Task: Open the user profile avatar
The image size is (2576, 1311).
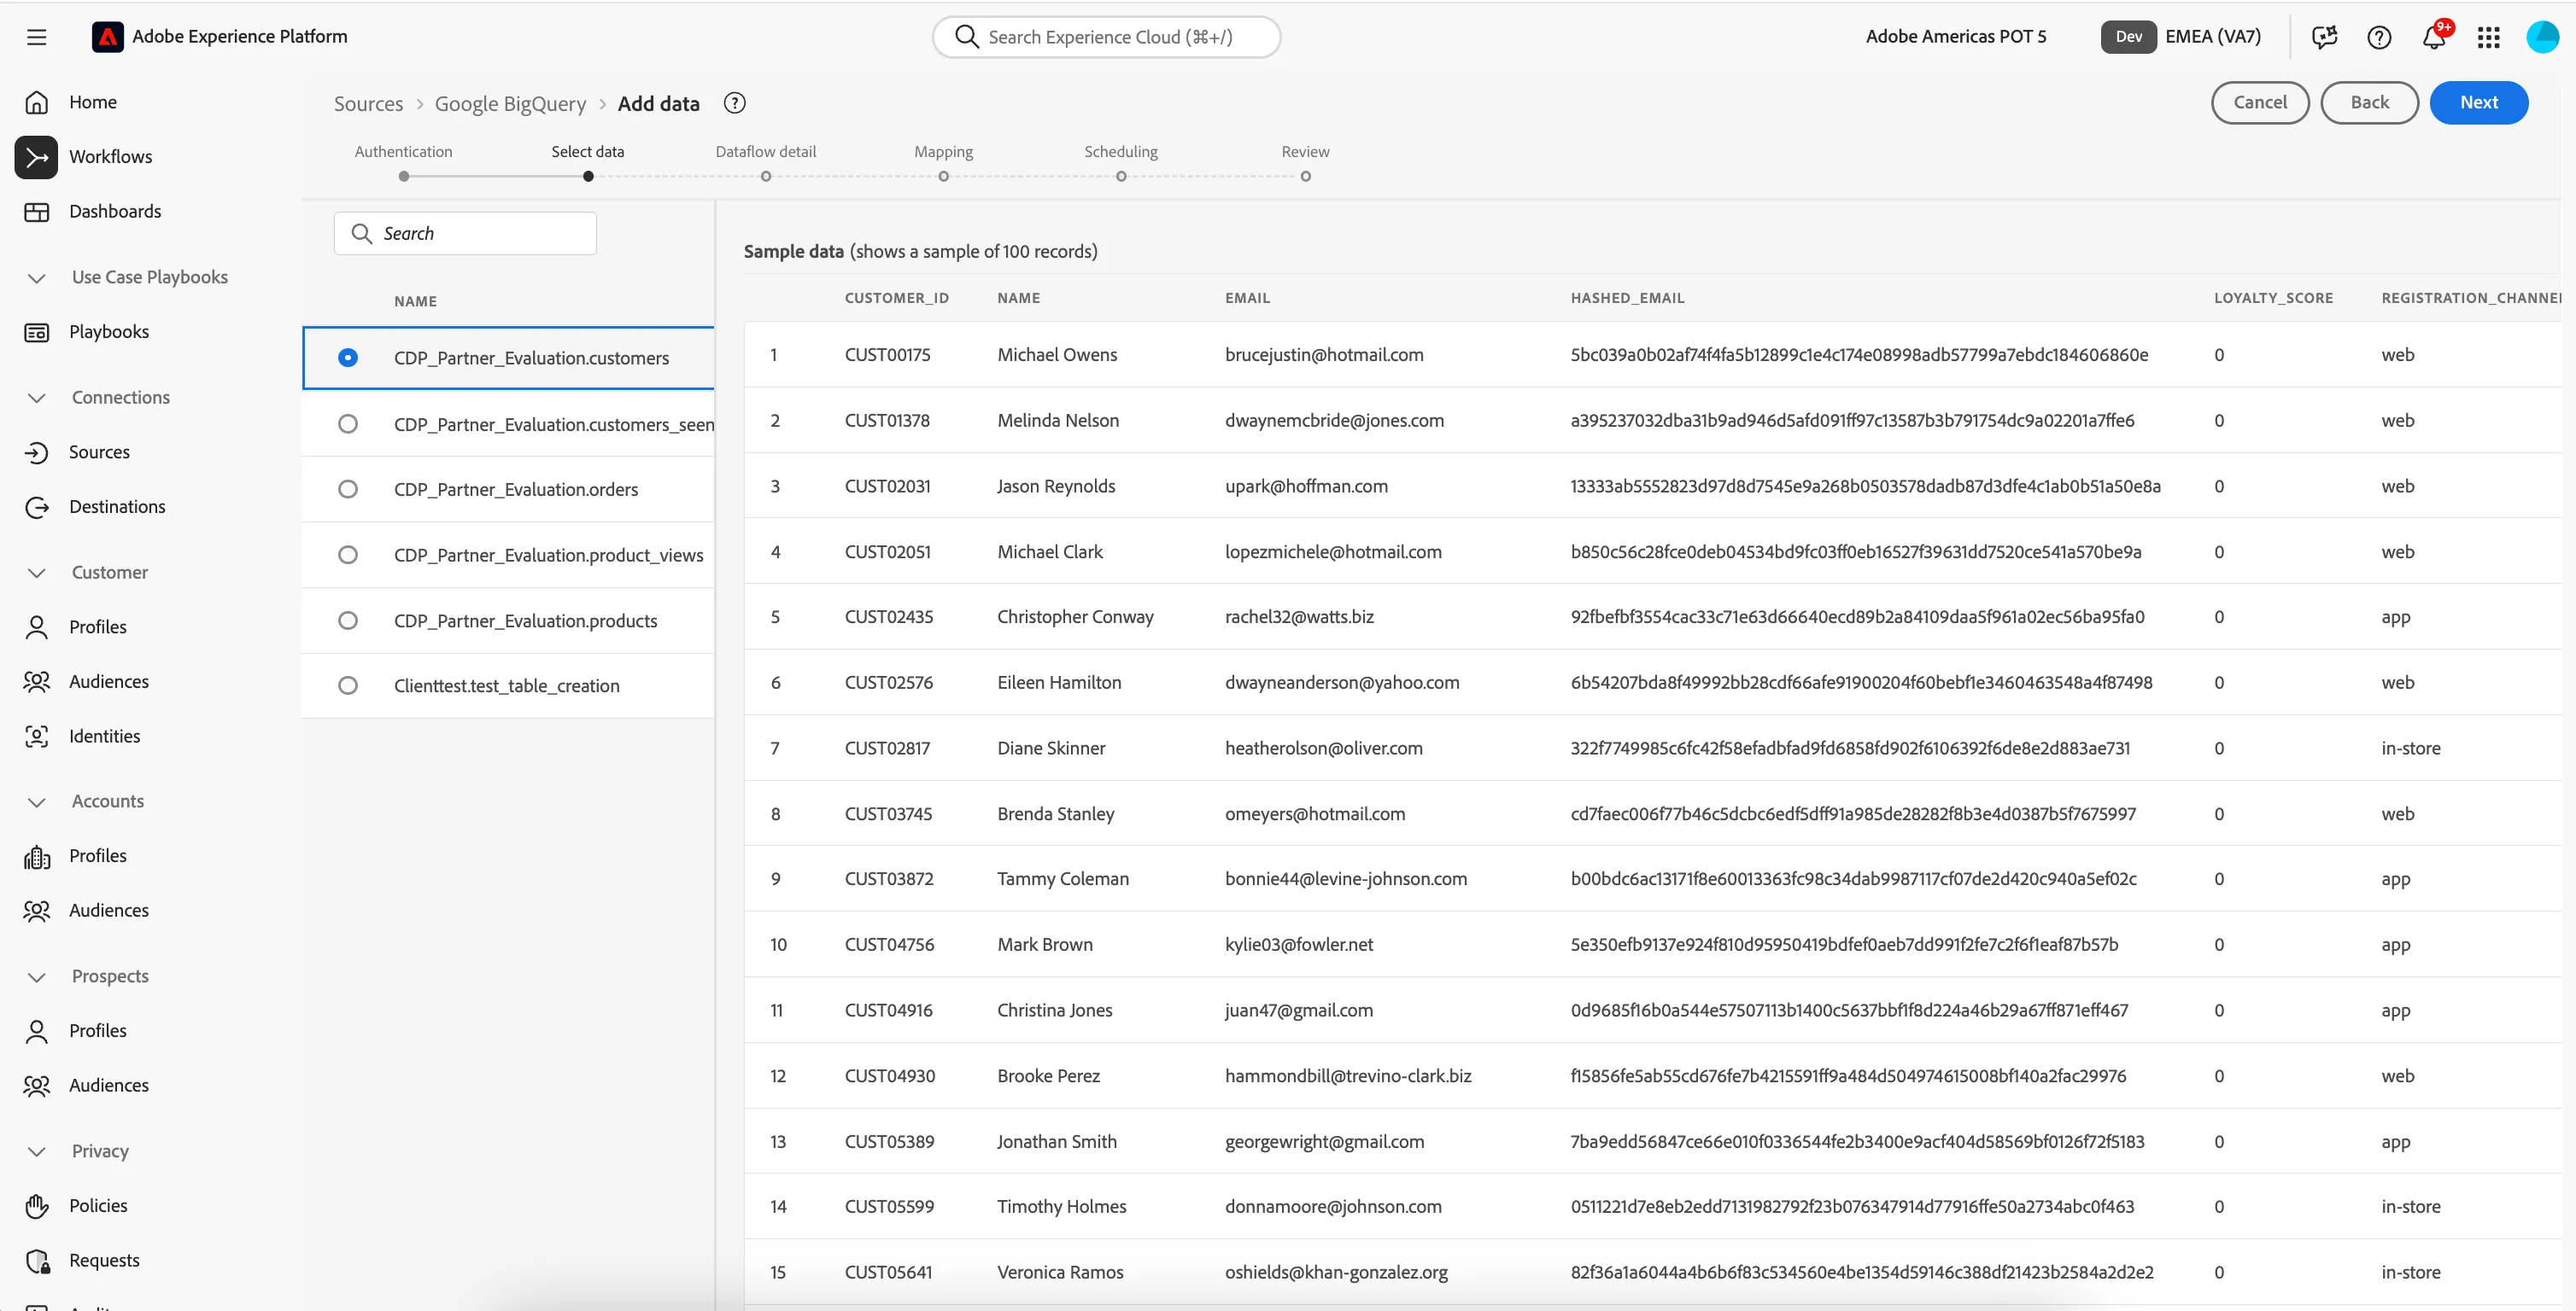Action: (x=2542, y=37)
